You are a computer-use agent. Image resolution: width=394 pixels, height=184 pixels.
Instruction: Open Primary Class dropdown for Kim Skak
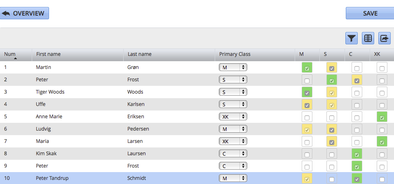click(x=233, y=154)
